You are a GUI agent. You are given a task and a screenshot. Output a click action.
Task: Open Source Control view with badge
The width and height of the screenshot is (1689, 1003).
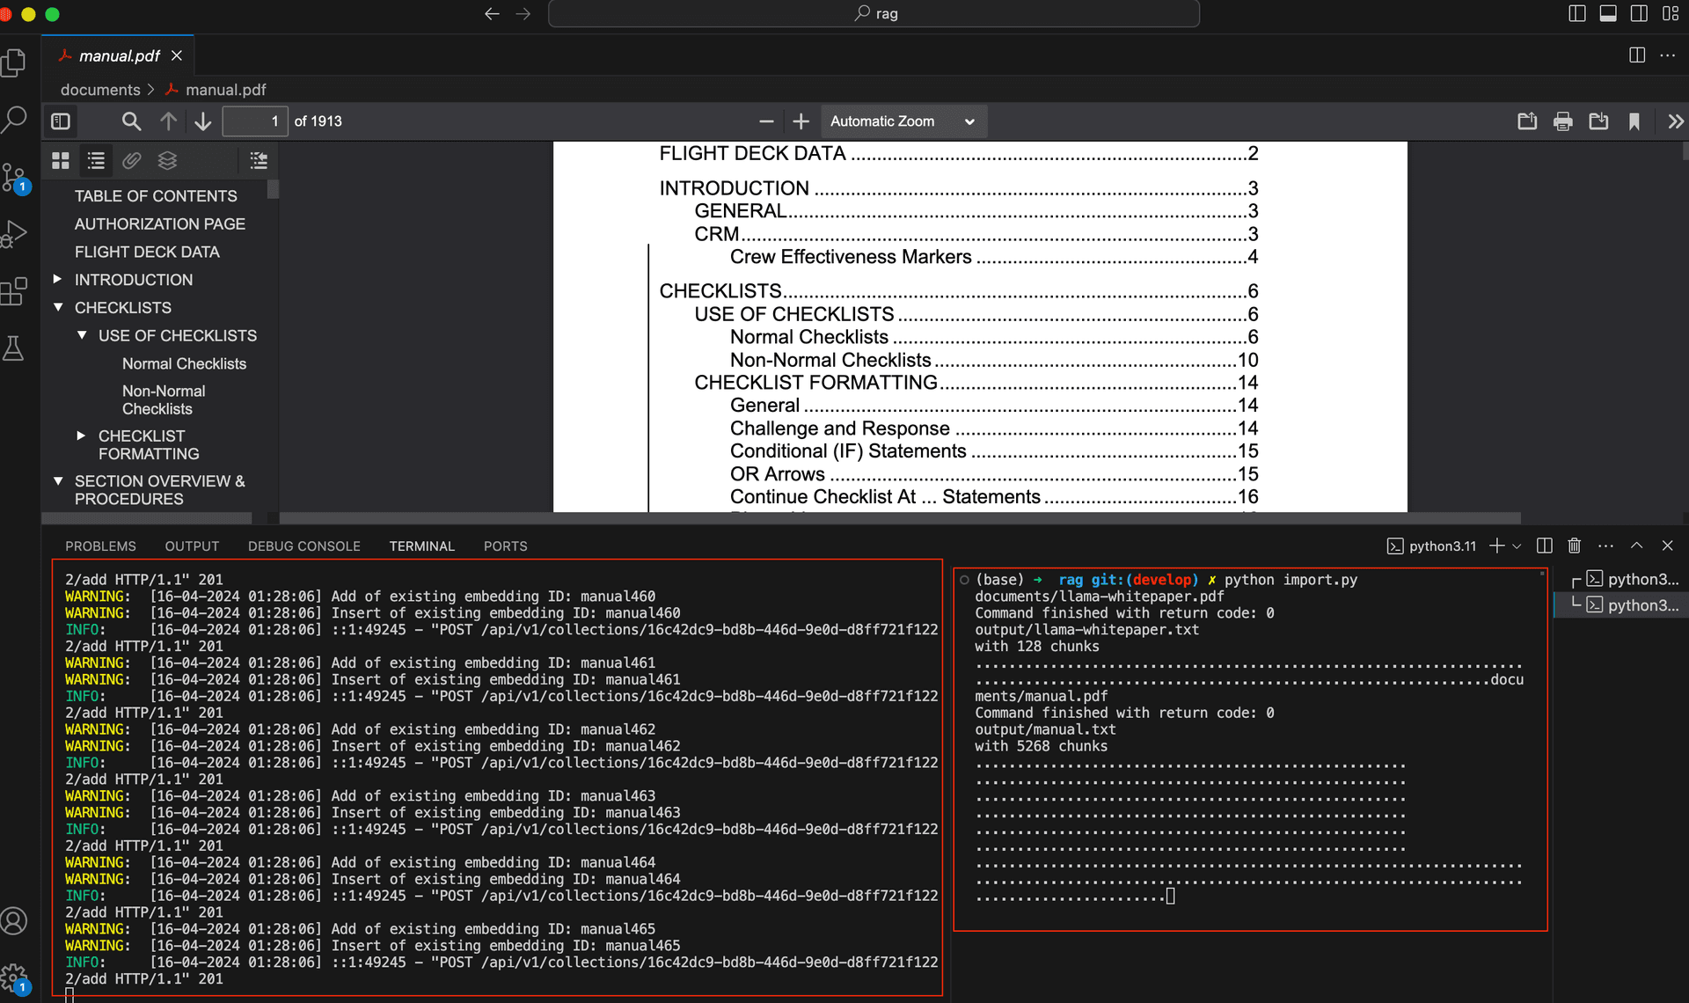[14, 179]
